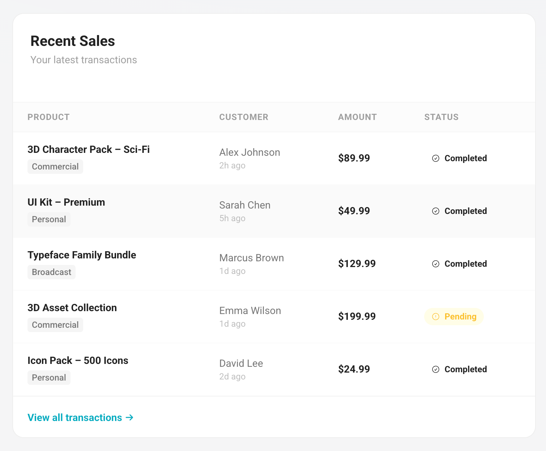Viewport: 546px width, 451px height.
Task: Click the STATUS column header
Action: tap(441, 117)
